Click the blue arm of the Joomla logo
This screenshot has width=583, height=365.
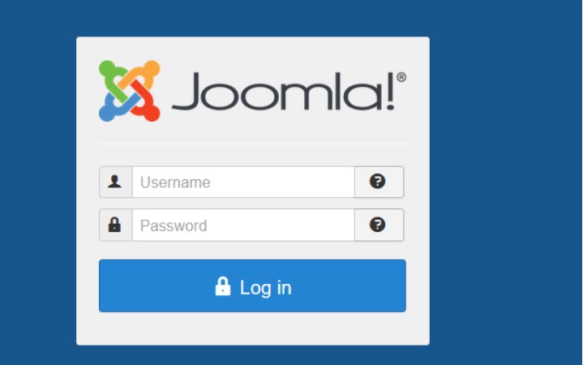115,108
